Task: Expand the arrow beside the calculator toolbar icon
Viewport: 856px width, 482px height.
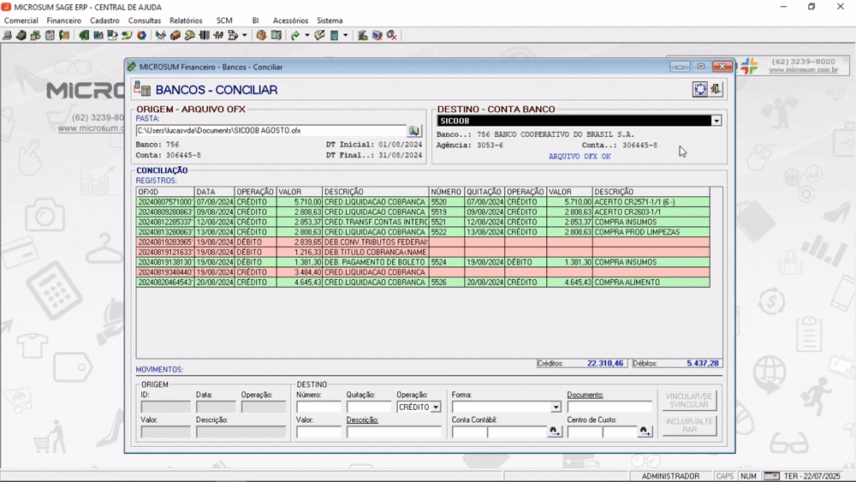Action: (346, 35)
